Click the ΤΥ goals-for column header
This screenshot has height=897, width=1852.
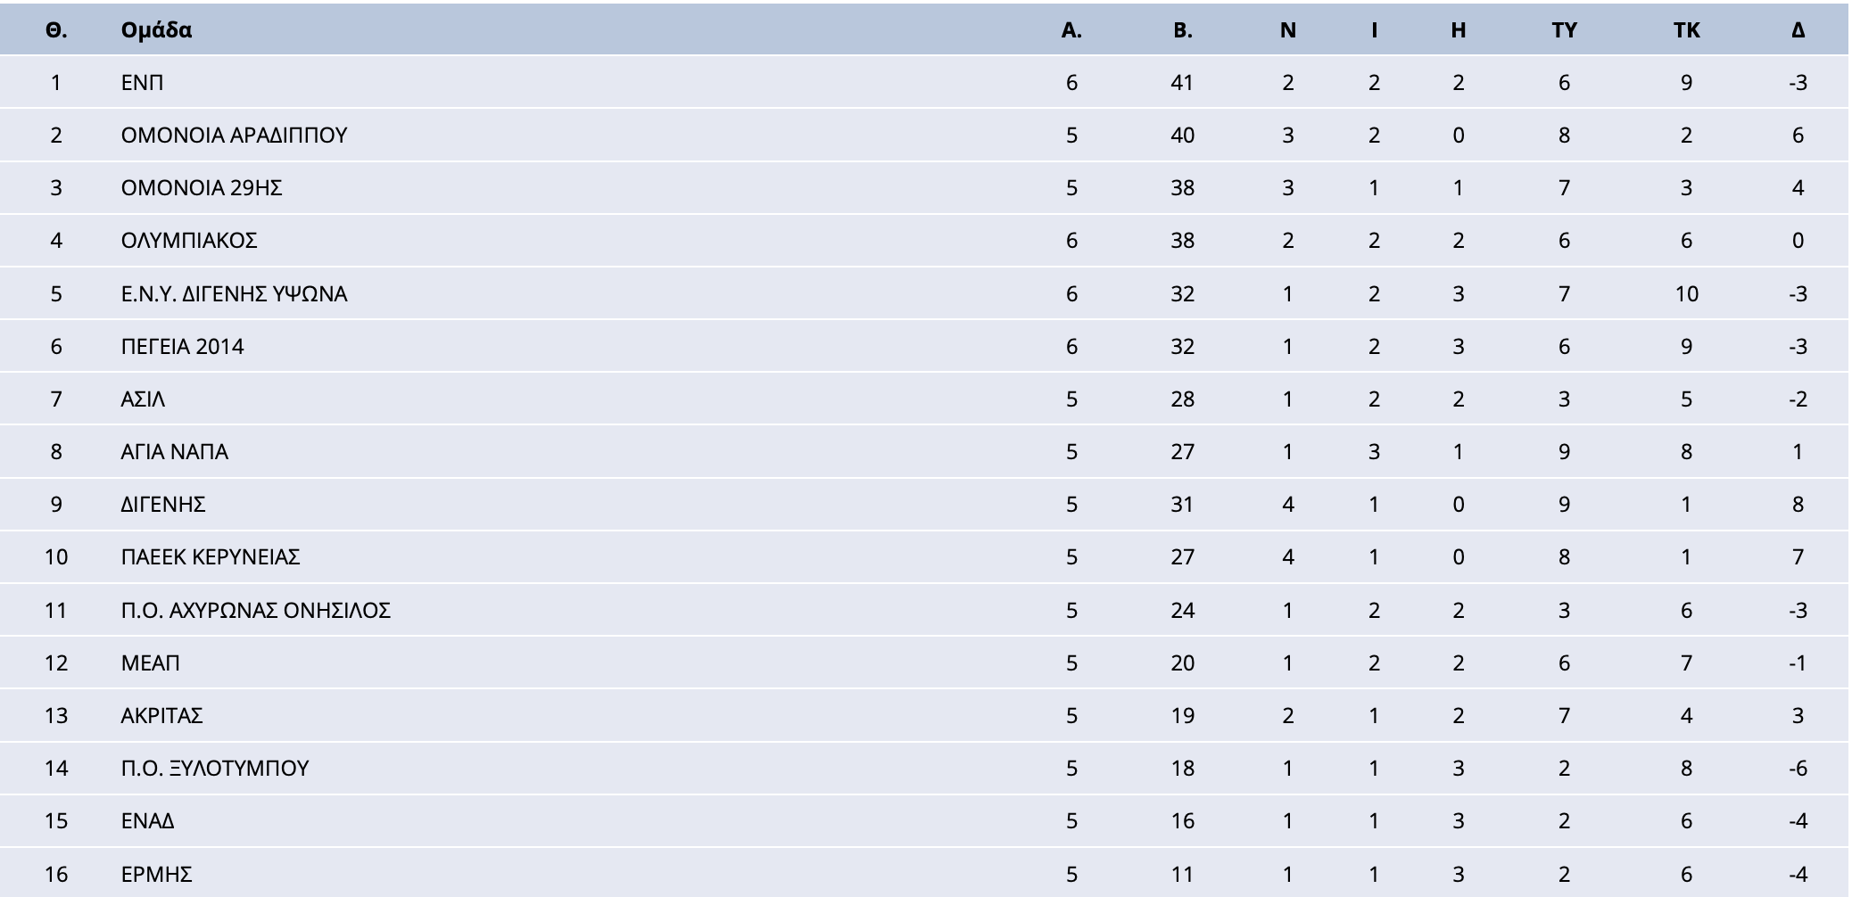(x=1565, y=29)
